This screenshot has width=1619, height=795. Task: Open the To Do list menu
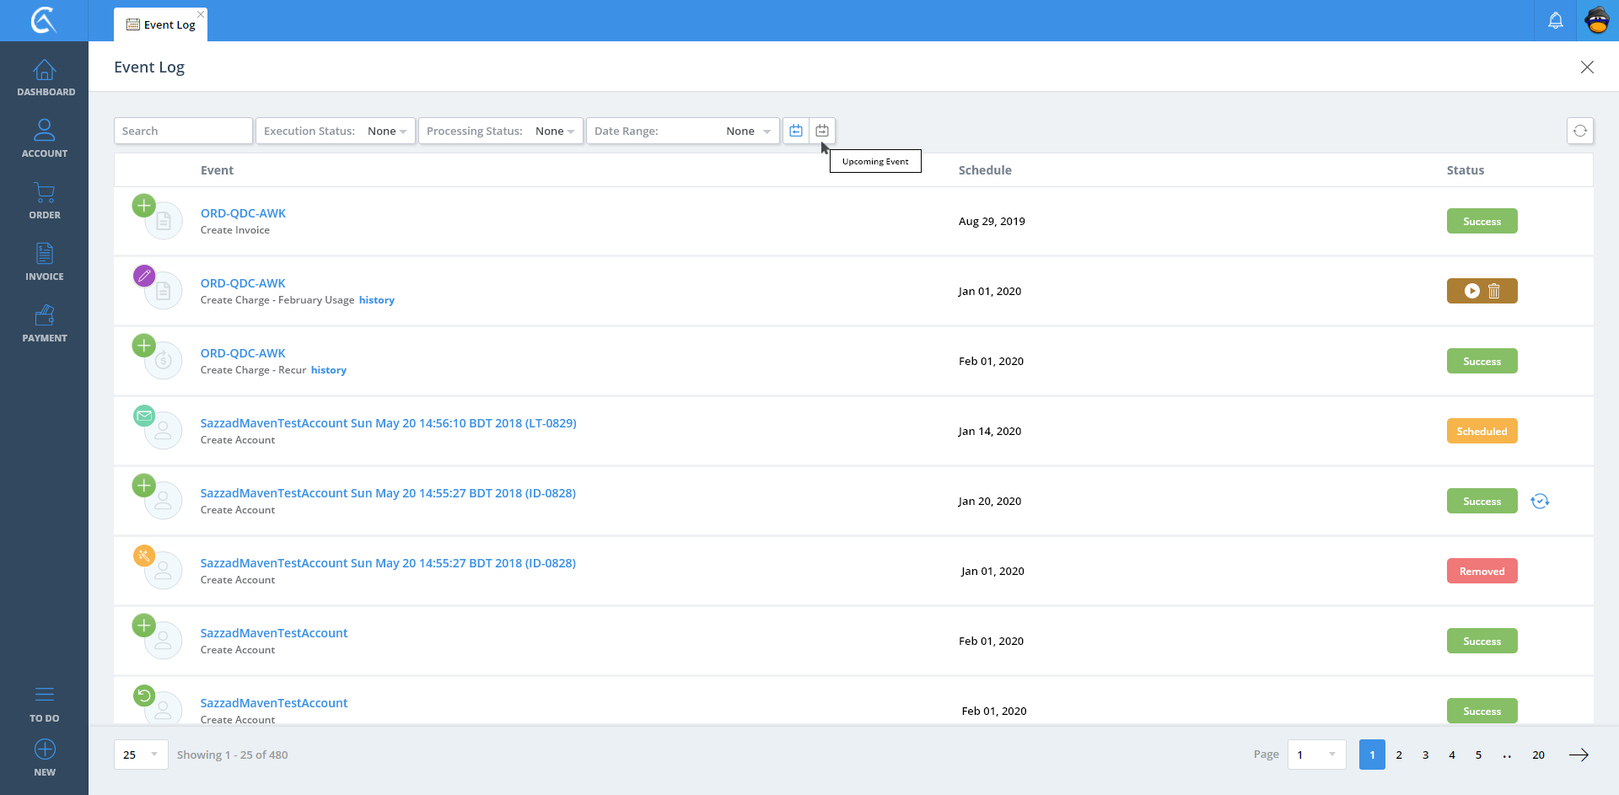point(45,703)
